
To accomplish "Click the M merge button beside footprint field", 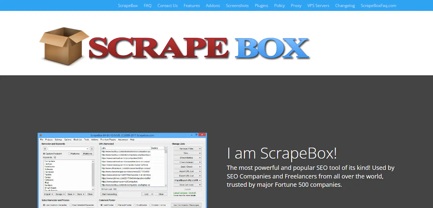I will coord(45,149).
